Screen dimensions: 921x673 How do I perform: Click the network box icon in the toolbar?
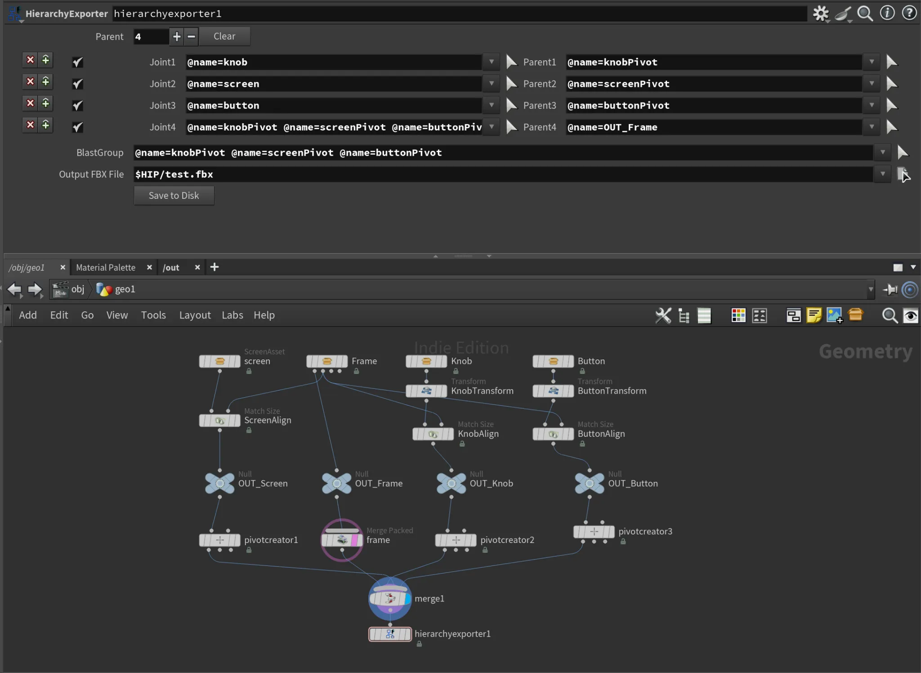click(x=793, y=315)
